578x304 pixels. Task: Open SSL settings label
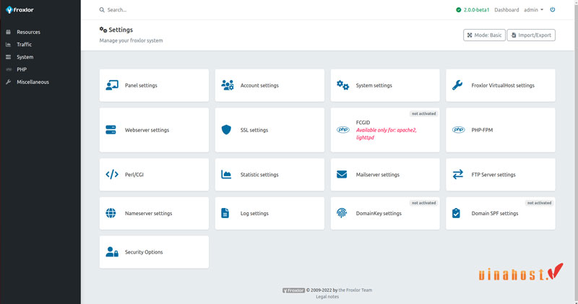point(254,130)
